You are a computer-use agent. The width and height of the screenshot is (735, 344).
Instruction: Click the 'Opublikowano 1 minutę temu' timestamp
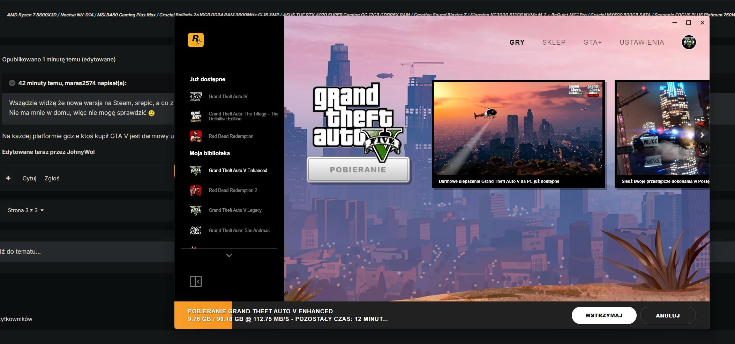(x=40, y=59)
